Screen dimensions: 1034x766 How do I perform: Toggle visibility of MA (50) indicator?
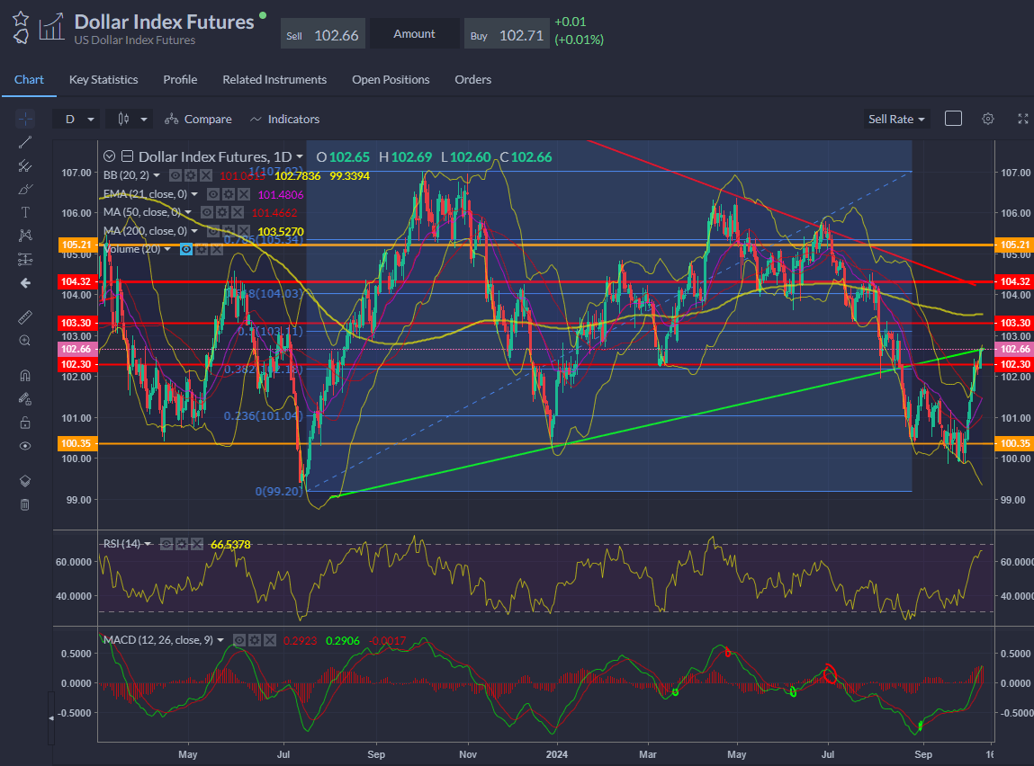[x=206, y=212]
